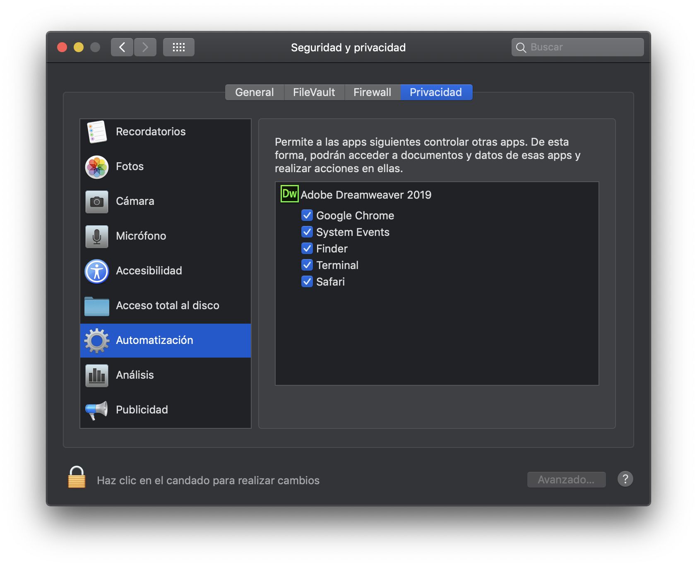The height and width of the screenshot is (567, 697).
Task: Click the Publicidad megaphone icon
Action: coord(96,410)
